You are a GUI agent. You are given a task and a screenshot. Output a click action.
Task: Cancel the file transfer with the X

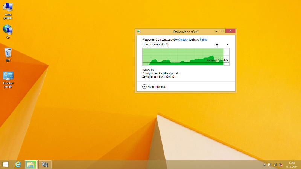click(227, 44)
